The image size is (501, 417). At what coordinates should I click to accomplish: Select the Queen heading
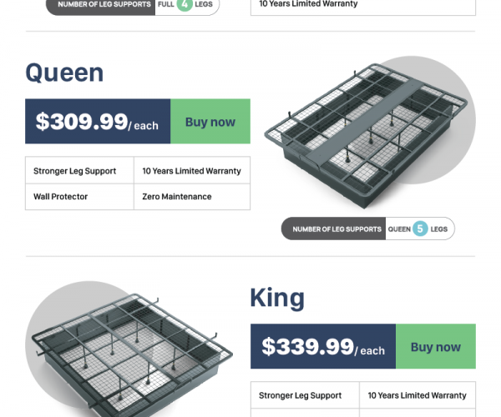(x=64, y=73)
